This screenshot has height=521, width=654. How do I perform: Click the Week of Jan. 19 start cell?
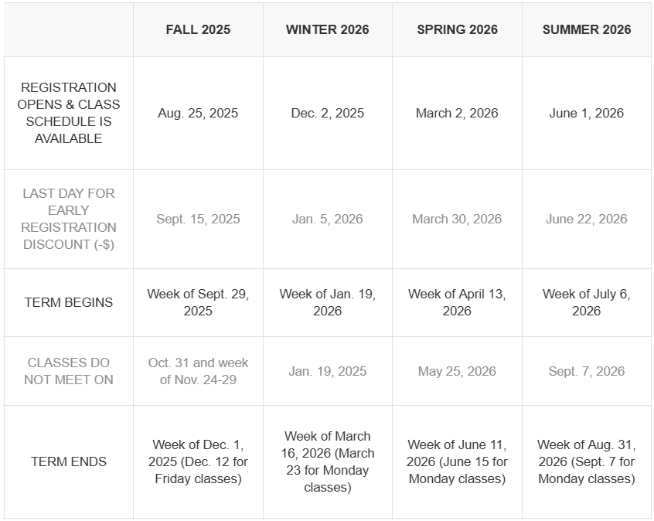point(327,302)
